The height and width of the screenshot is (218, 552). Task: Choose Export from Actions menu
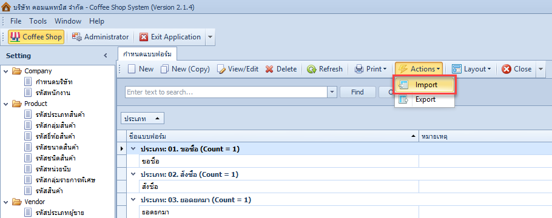(x=425, y=99)
